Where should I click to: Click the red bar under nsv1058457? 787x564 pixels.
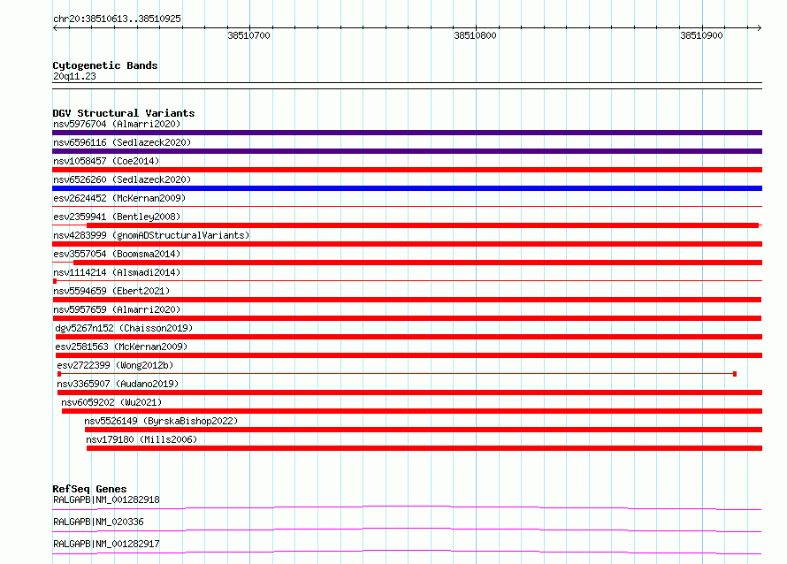click(407, 170)
